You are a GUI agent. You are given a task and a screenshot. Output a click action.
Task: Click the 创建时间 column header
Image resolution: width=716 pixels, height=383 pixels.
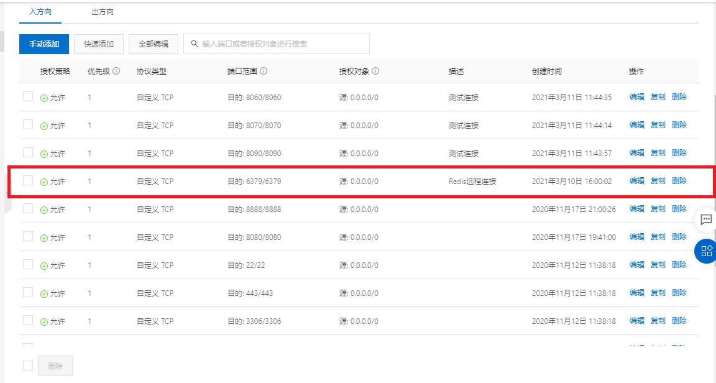(x=546, y=72)
